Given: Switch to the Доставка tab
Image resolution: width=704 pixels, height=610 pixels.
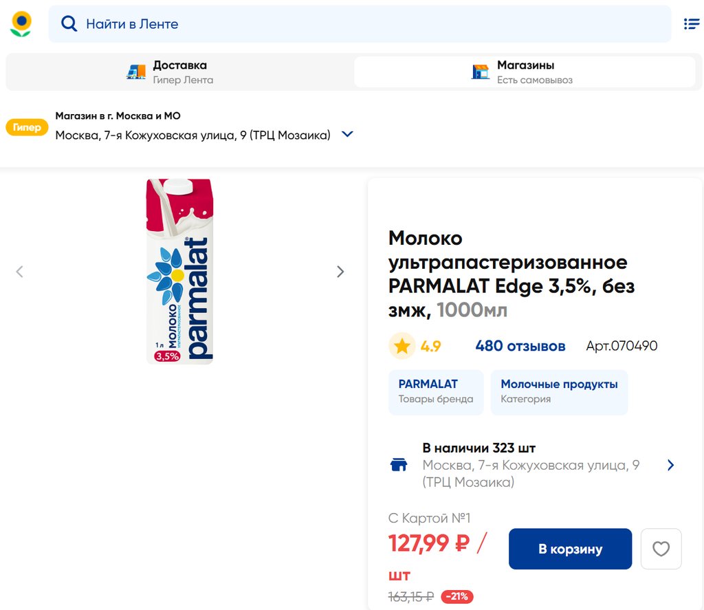Looking at the screenshot, I should (179, 72).
